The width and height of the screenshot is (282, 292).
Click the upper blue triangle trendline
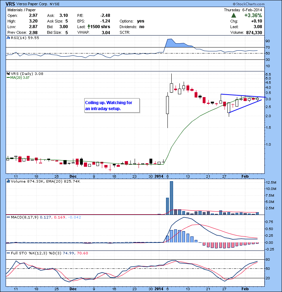click(243, 96)
